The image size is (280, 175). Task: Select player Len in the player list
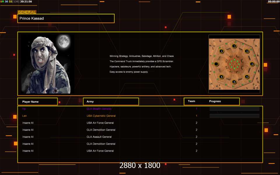point(24,116)
